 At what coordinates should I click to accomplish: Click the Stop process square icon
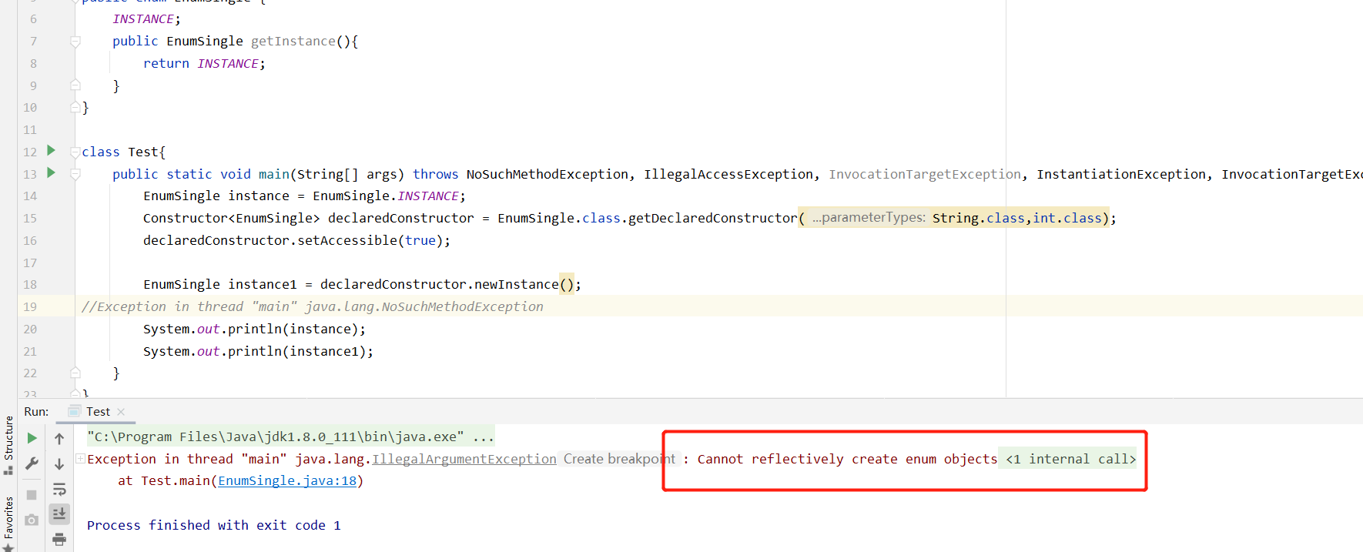pos(32,495)
